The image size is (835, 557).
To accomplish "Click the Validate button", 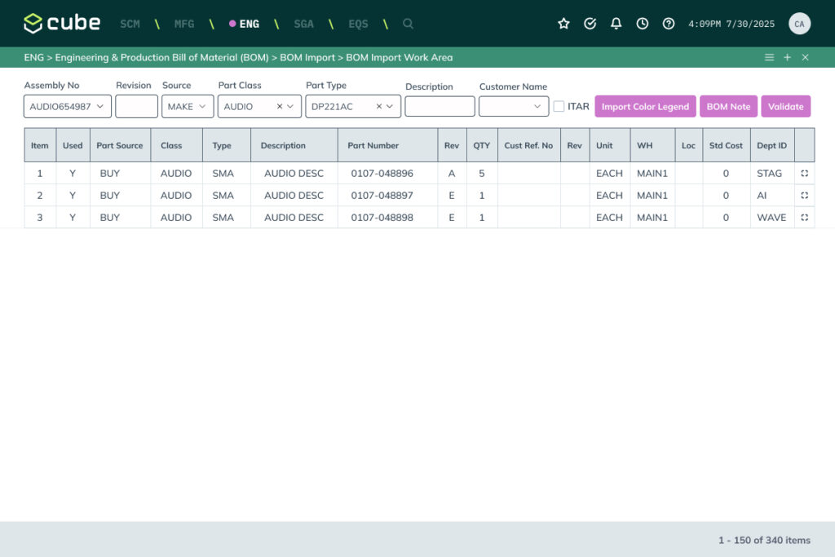I will pyautogui.click(x=785, y=107).
